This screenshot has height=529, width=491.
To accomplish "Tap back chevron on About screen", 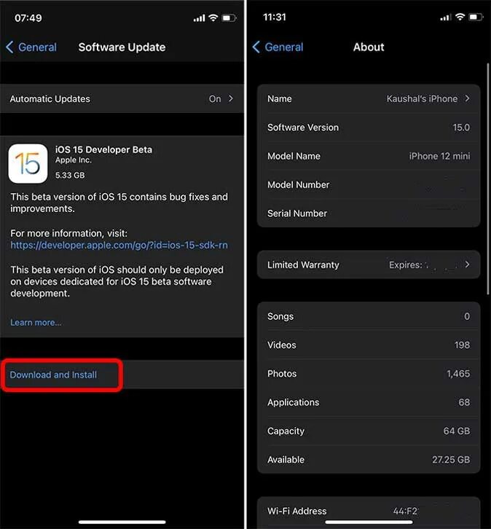I will [x=256, y=47].
